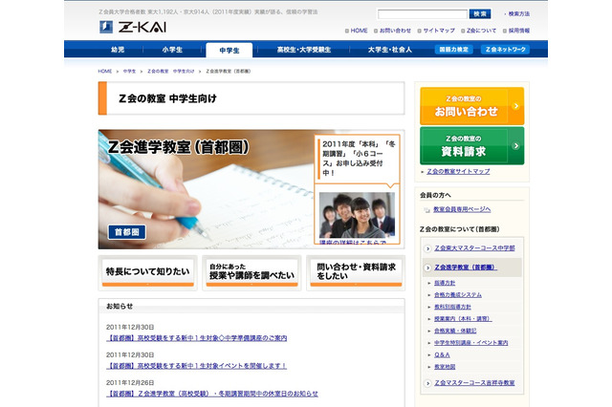Open news 冬期講習期間中の休室日のお知らせ link
This screenshot has height=407, width=612.
tap(212, 394)
